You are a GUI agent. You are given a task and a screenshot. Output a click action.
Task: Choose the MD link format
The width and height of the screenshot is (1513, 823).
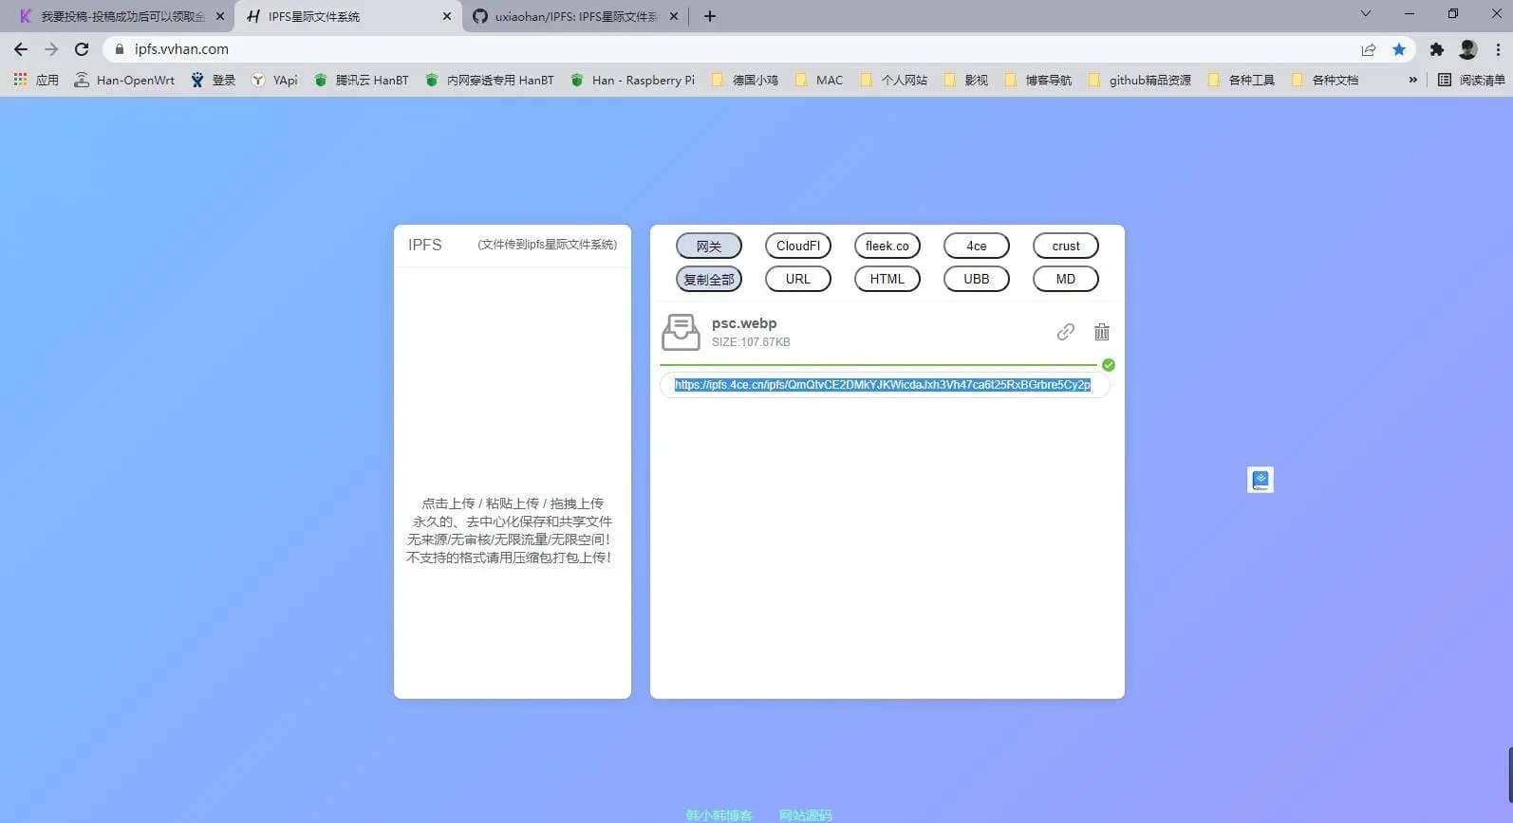click(1065, 279)
